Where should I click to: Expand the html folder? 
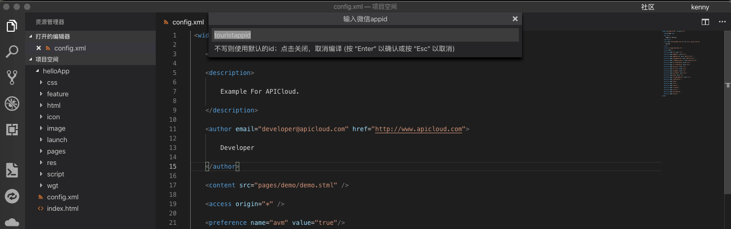point(41,105)
